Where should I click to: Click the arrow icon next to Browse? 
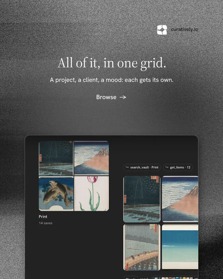pyautogui.click(x=123, y=97)
